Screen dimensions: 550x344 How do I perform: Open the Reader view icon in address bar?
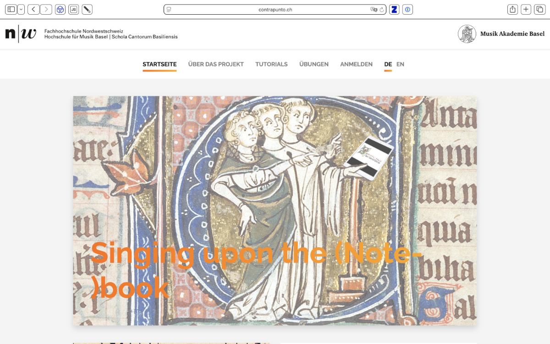click(x=169, y=9)
